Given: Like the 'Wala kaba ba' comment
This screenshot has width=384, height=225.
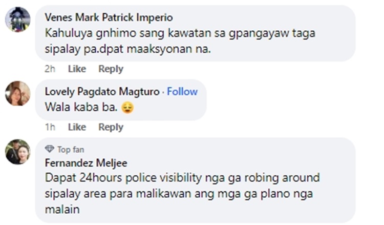Looking at the screenshot, I should click(x=77, y=127).
